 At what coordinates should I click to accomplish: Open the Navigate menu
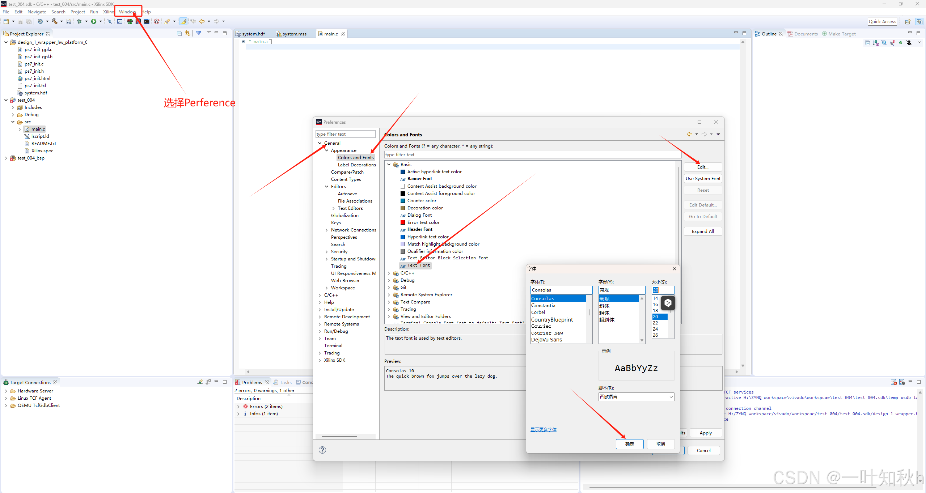[x=37, y=12]
